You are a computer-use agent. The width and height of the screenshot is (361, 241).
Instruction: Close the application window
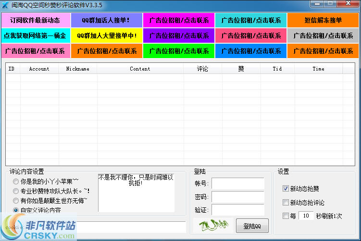coord(348,4)
